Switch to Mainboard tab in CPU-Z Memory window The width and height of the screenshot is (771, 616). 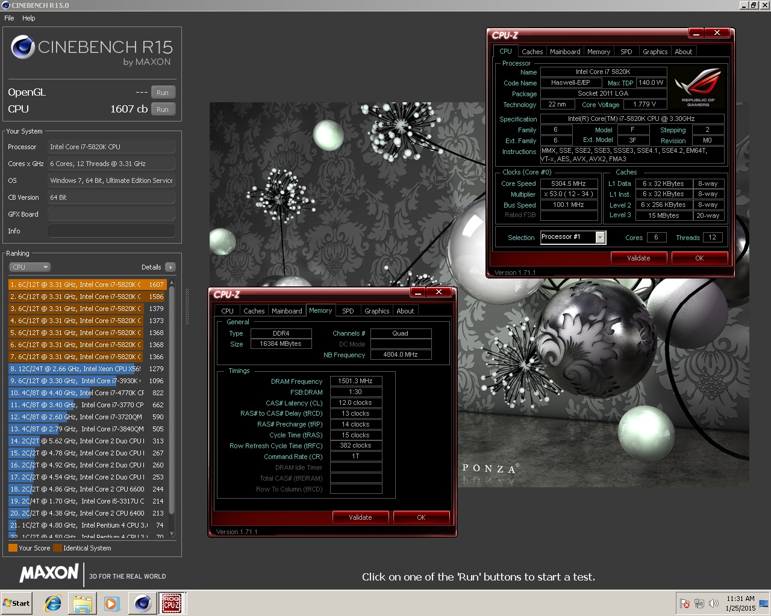pyautogui.click(x=287, y=311)
